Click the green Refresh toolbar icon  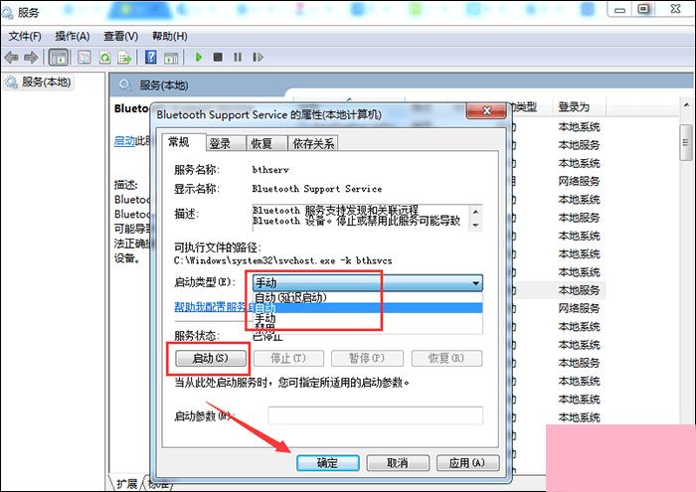[x=104, y=58]
